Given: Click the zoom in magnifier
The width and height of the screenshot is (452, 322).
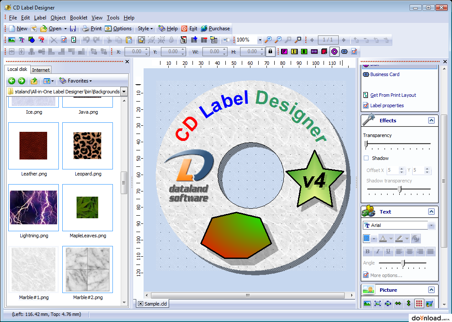Looking at the screenshot, I should (x=268, y=40).
